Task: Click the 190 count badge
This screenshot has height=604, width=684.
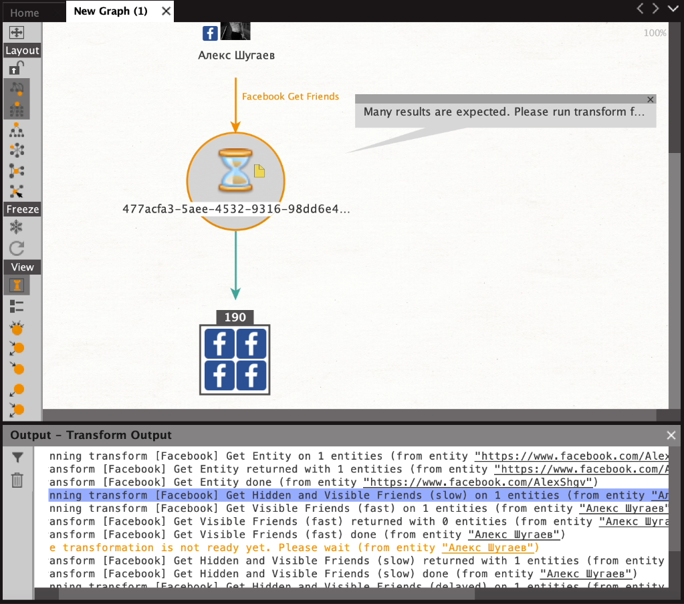Action: tap(235, 317)
